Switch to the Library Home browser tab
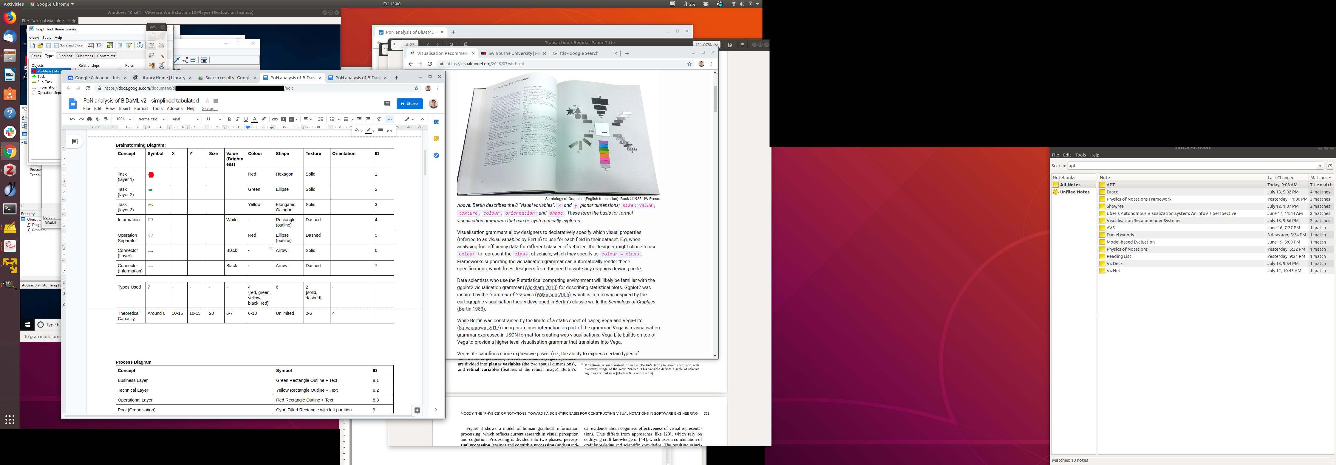1336x465 pixels. (162, 78)
